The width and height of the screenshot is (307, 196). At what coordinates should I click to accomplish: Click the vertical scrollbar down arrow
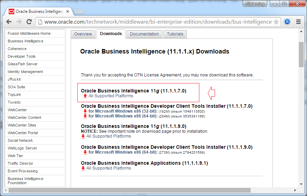coord(301,184)
